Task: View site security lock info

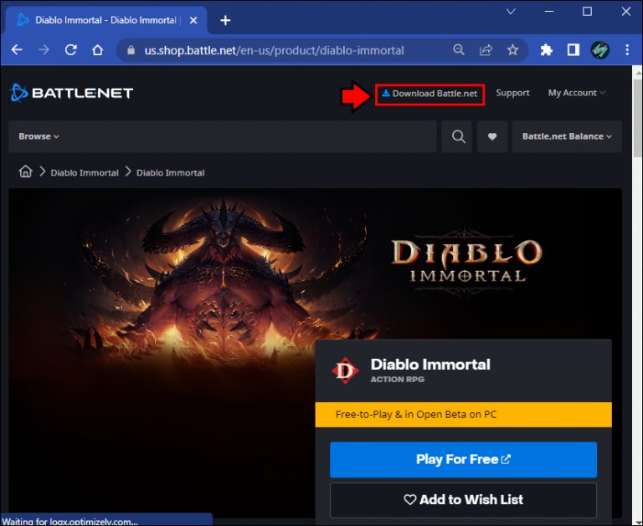Action: click(x=131, y=50)
